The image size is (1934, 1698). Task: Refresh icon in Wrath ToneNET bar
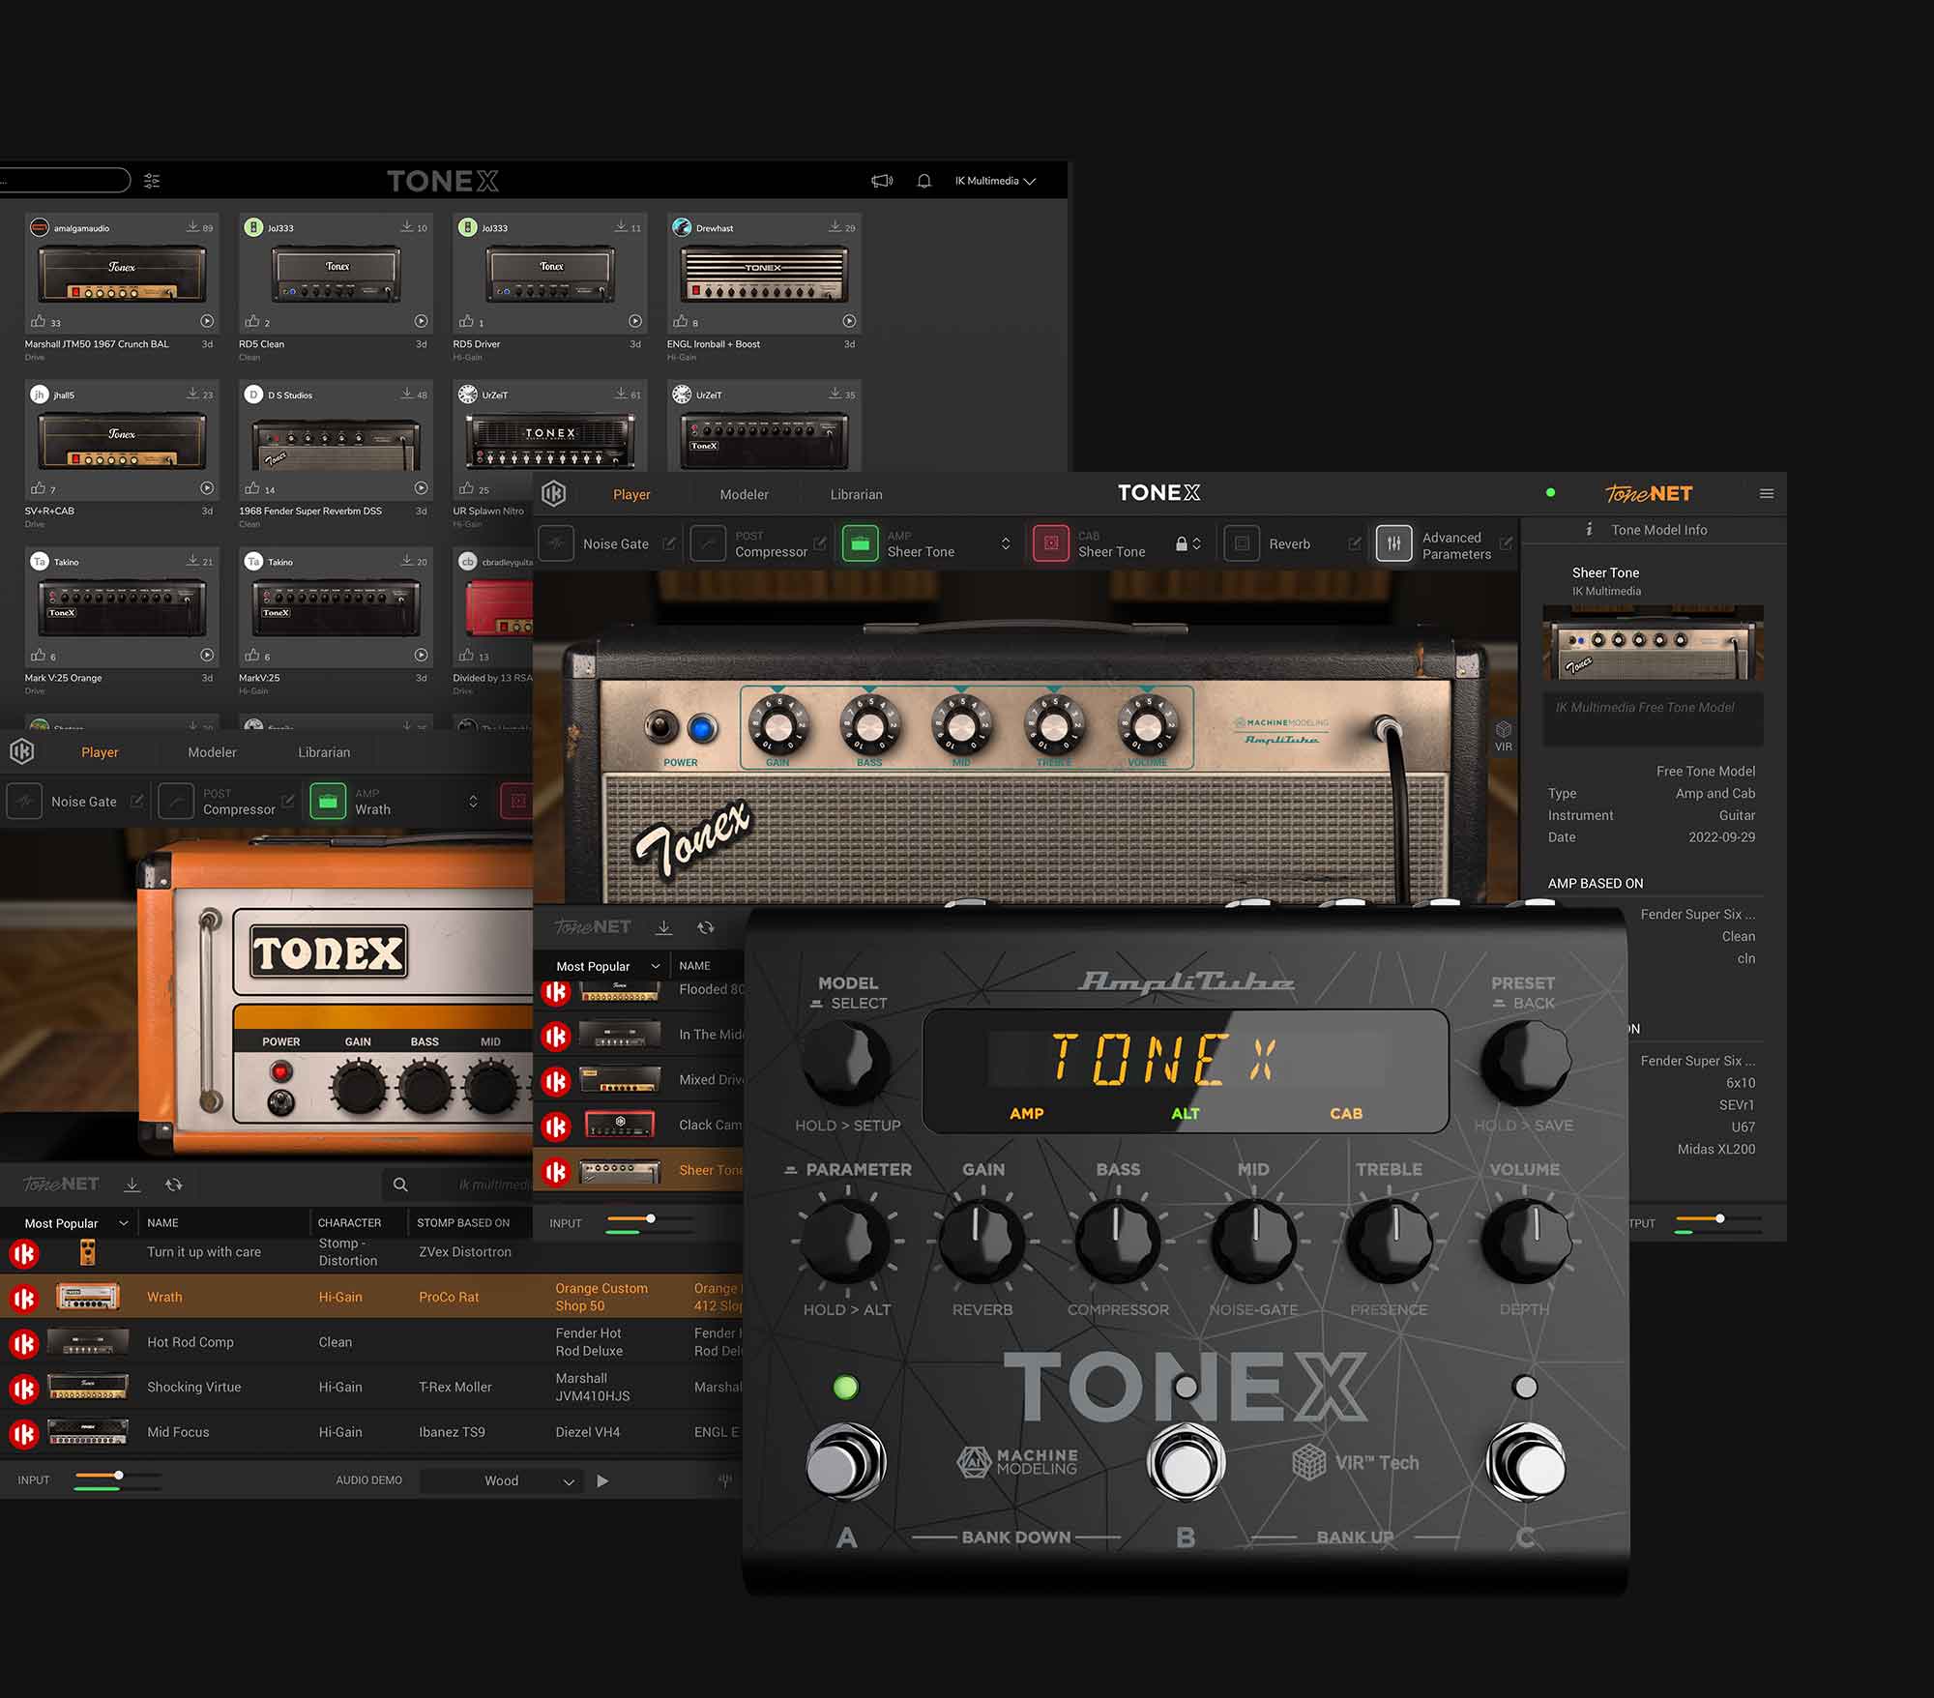174,1185
